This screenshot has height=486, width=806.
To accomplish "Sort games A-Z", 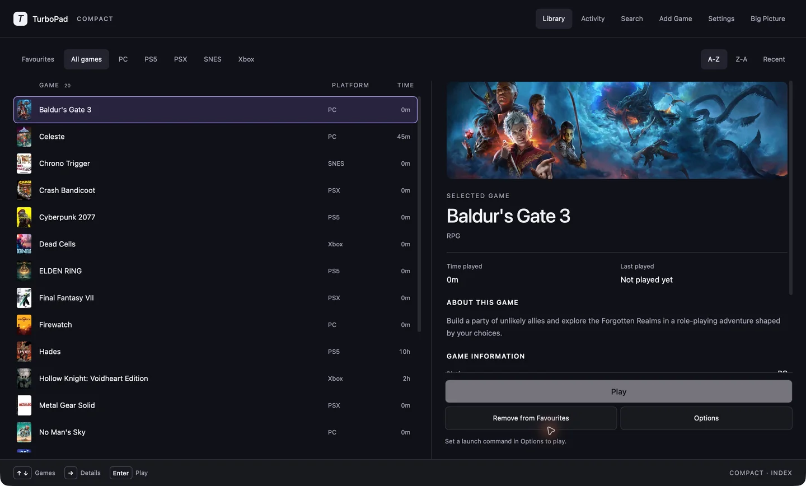I will 714,59.
